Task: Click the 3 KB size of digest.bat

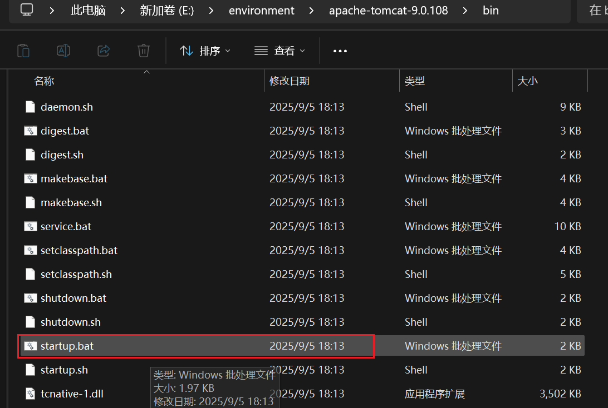Action: tap(570, 131)
